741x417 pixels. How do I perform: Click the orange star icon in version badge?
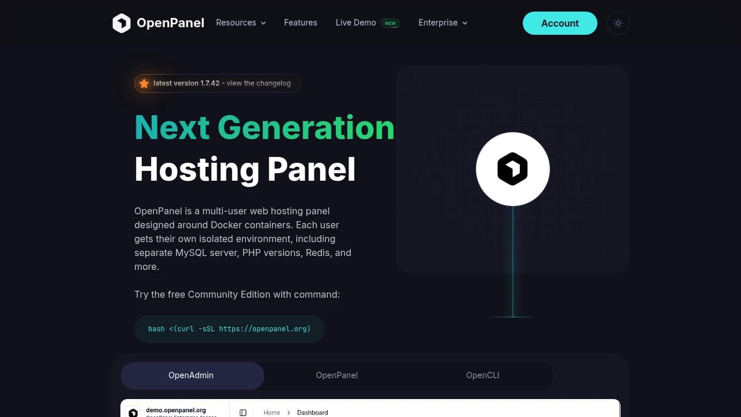(144, 83)
